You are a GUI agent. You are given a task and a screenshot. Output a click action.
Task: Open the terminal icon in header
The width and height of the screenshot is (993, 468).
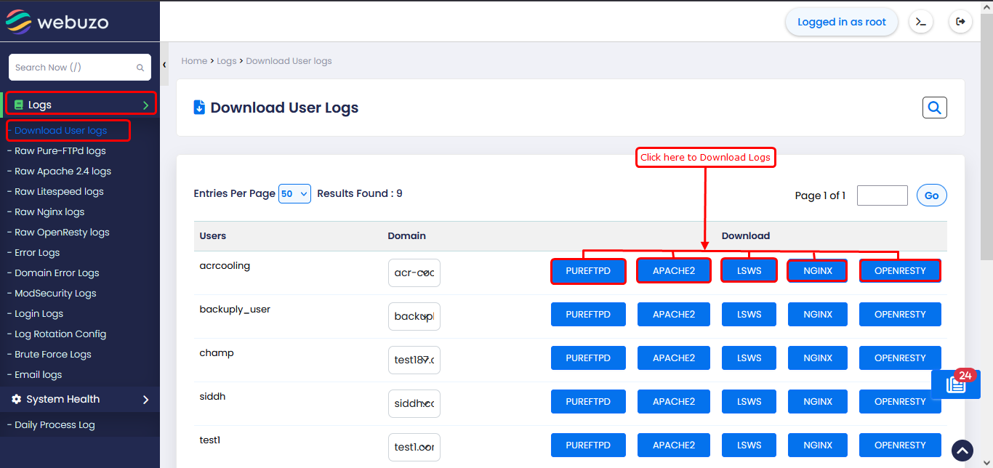(x=921, y=22)
